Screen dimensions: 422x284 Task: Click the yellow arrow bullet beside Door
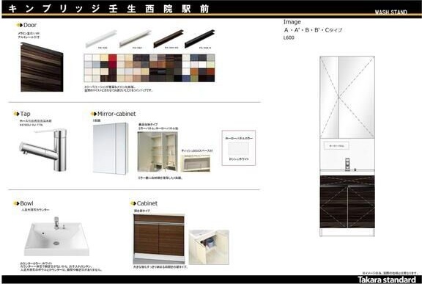[19, 25]
